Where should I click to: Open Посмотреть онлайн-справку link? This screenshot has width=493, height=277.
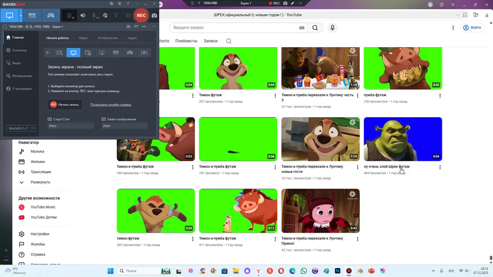point(111,105)
